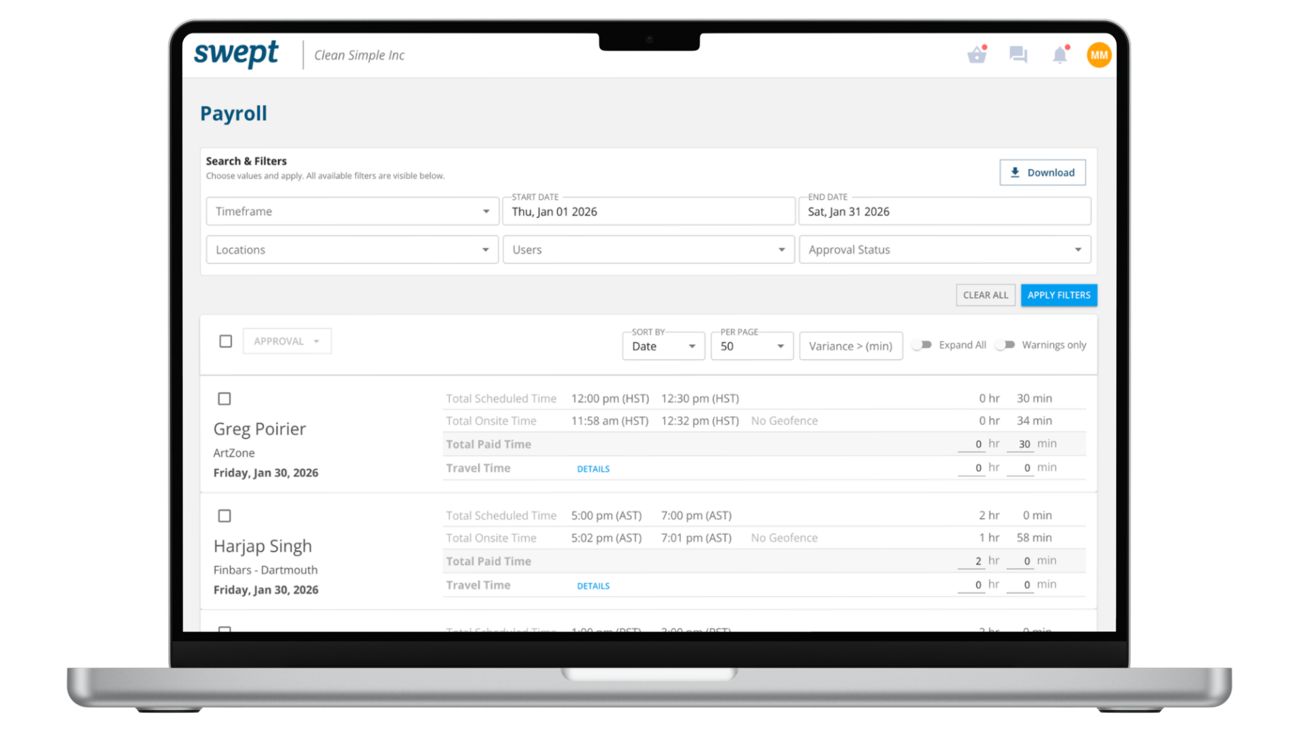This screenshot has height=731, width=1299.
Task: Edit Greg Poirier's paid time hours field
Action: 972,444
